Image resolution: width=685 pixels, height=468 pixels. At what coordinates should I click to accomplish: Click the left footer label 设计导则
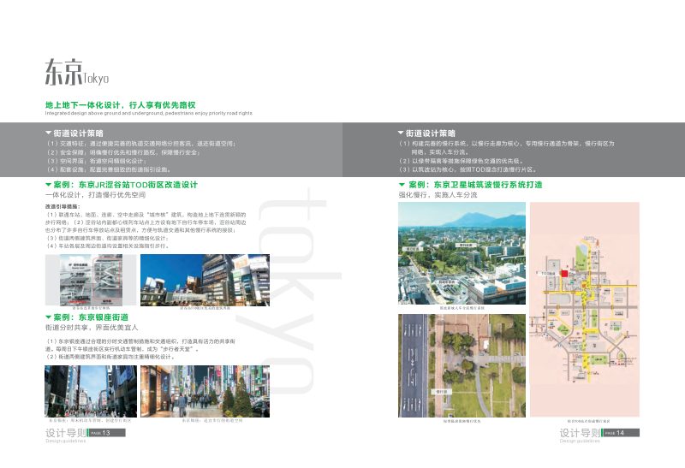click(66, 433)
